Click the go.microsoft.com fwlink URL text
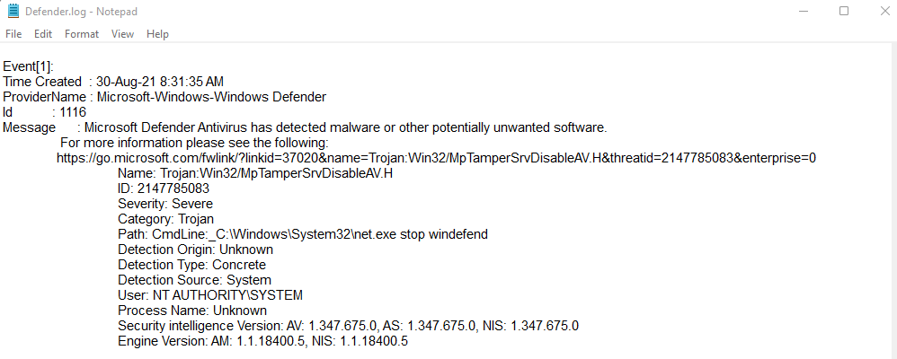This screenshot has width=897, height=359. click(436, 158)
